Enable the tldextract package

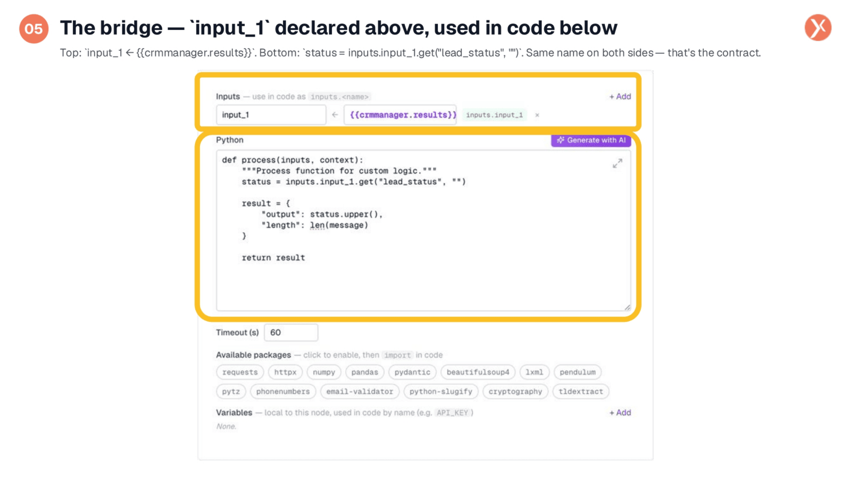coord(581,391)
